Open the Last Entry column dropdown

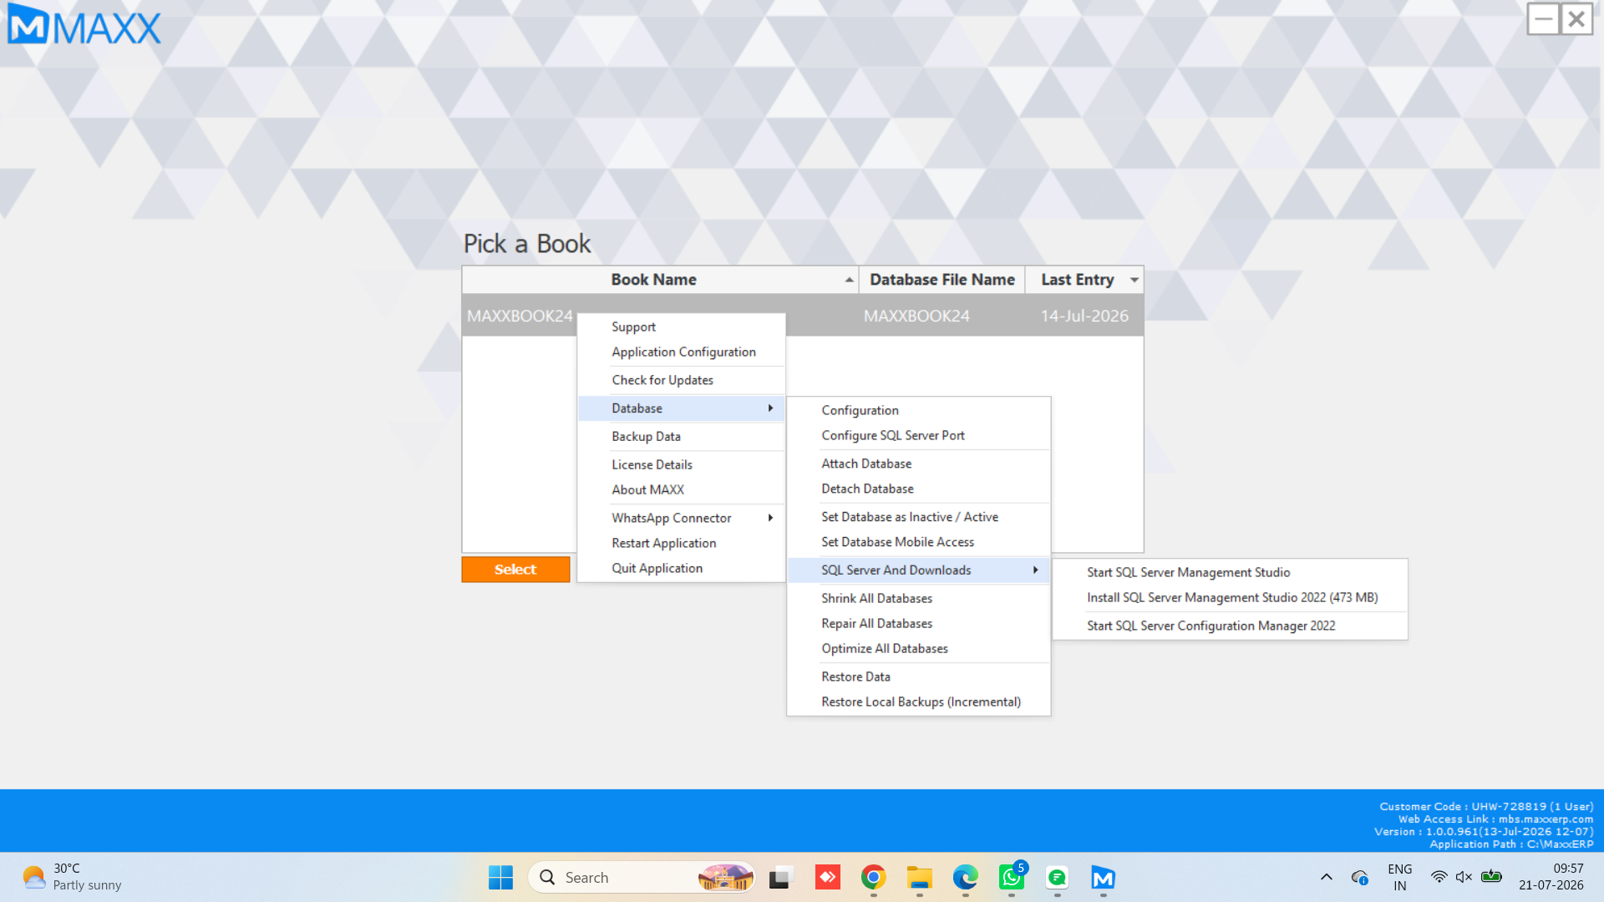pos(1134,280)
